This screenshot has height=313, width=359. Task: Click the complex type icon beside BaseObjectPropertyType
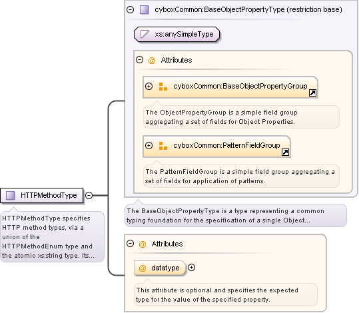click(145, 9)
